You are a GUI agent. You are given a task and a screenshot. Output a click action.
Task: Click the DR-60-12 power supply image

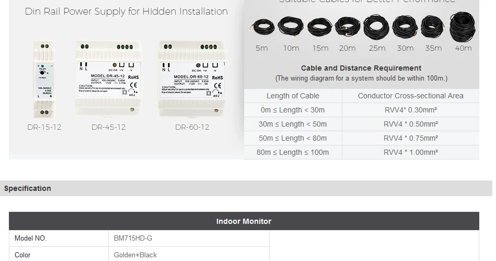(x=192, y=78)
